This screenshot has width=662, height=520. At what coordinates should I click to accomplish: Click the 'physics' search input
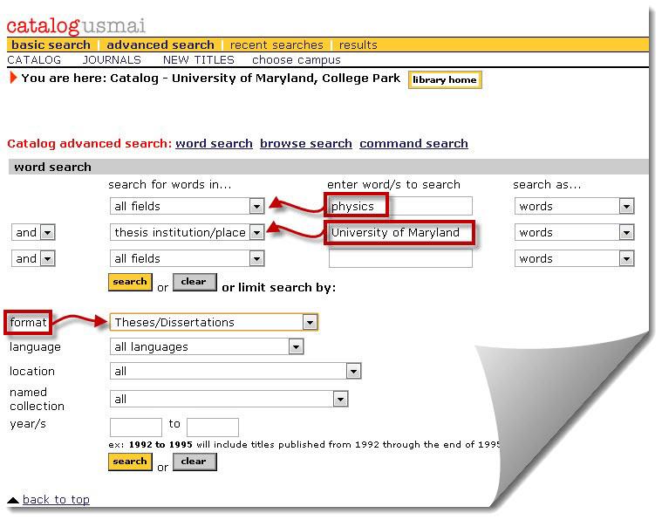coord(400,206)
